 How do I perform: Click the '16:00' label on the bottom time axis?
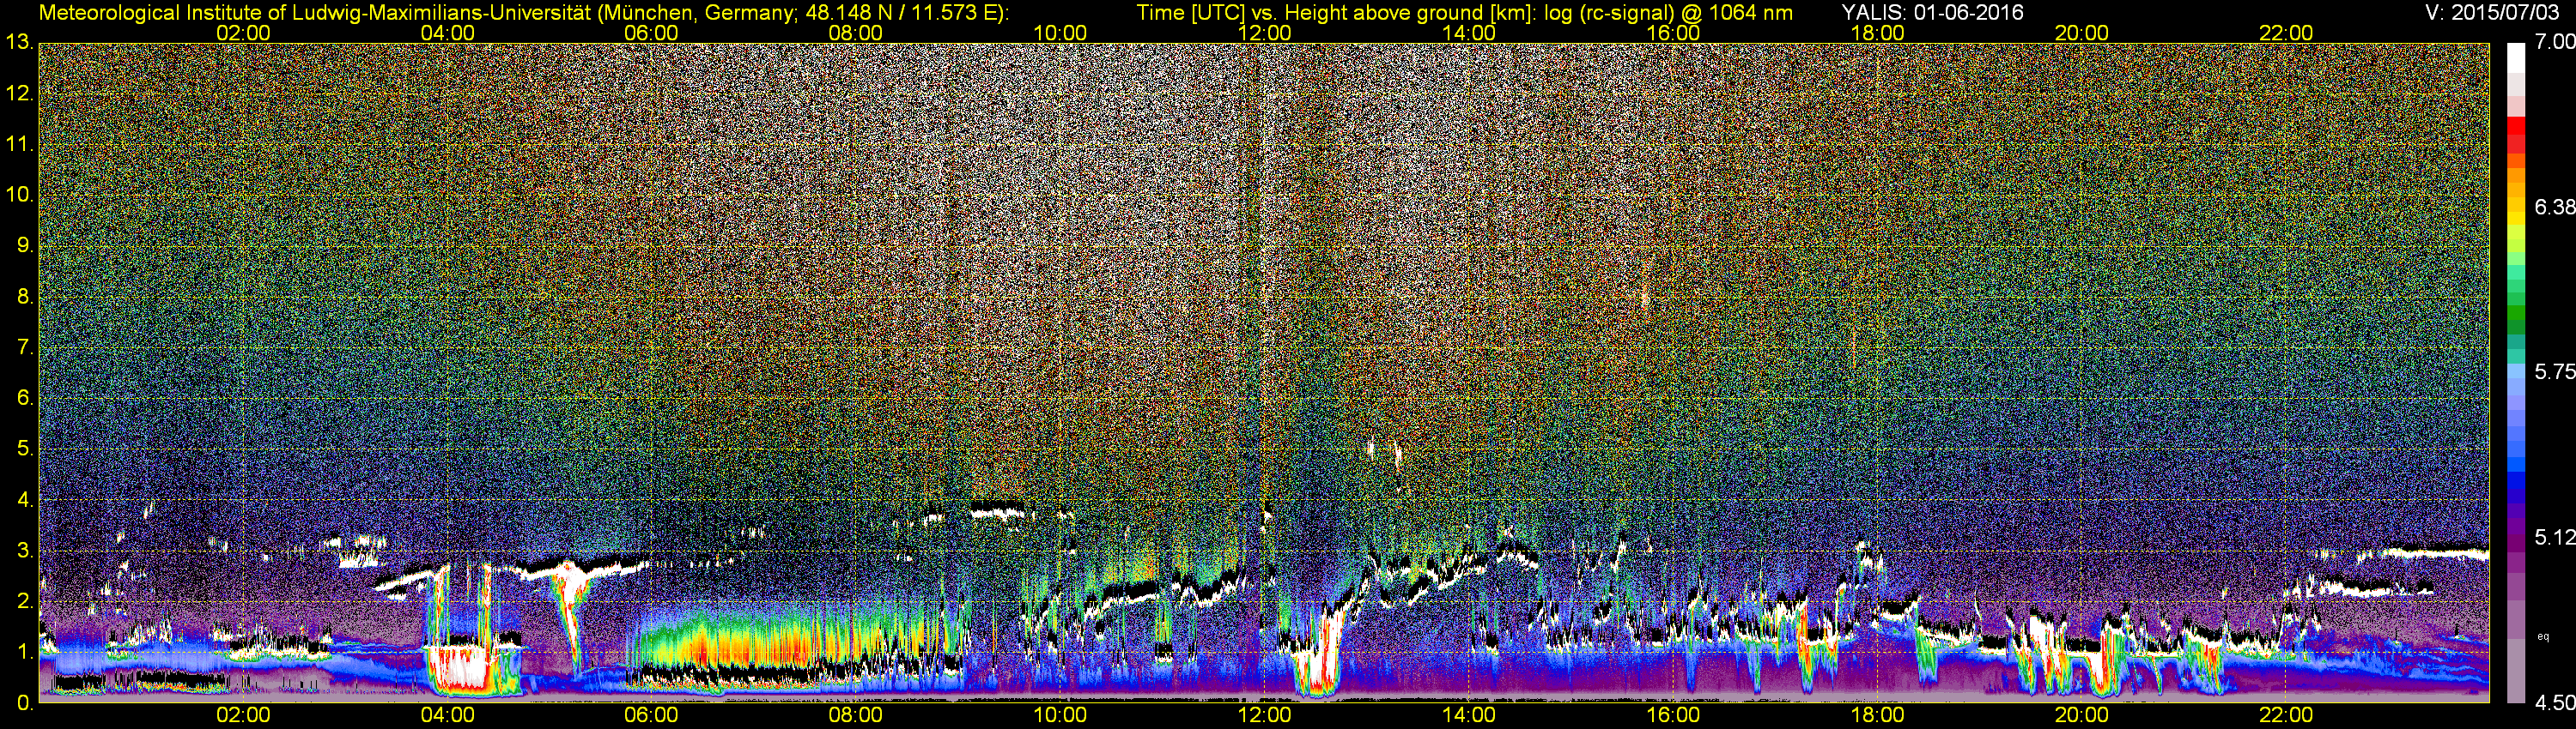click(1673, 715)
